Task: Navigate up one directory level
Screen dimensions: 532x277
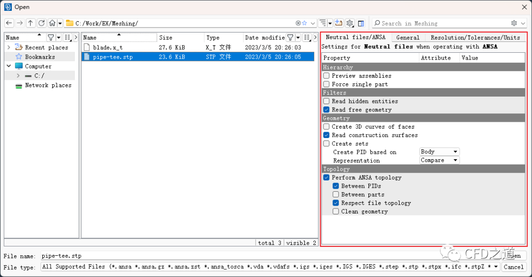Action: click(31, 23)
